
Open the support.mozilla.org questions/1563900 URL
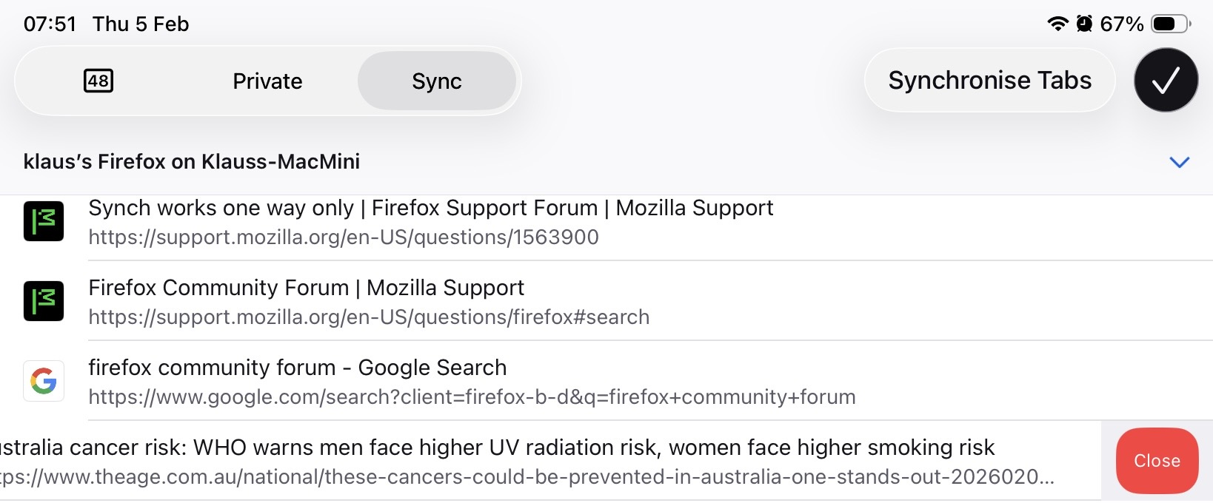click(x=344, y=237)
